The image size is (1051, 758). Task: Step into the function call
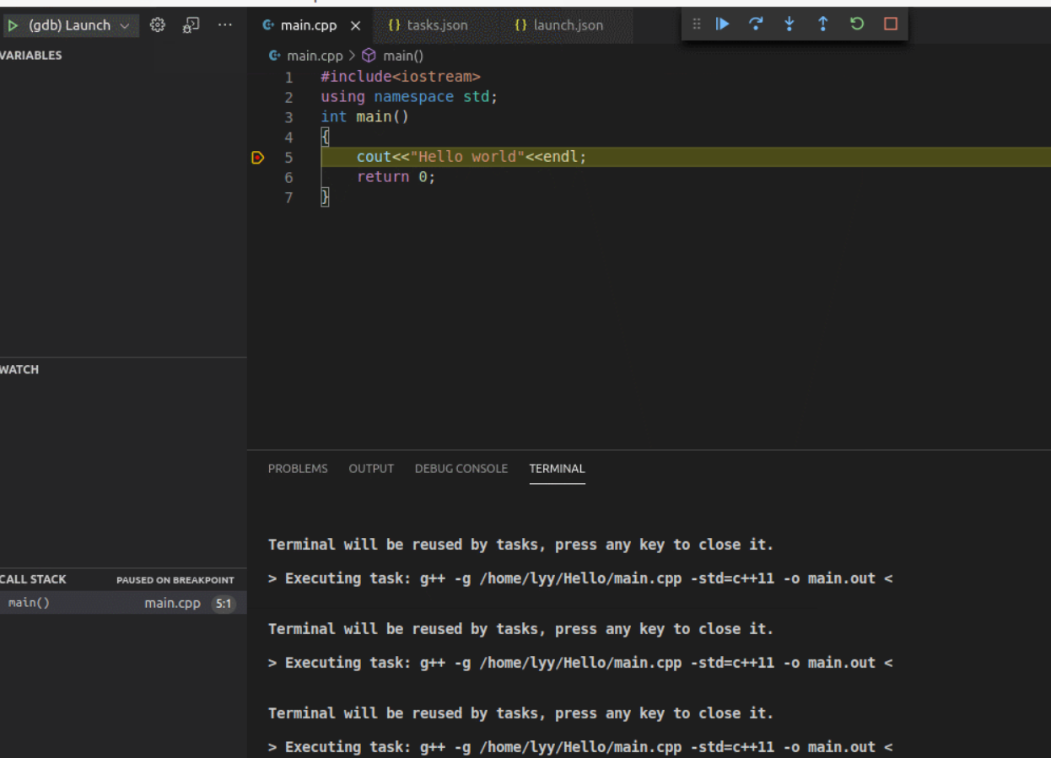pyautogui.click(x=790, y=24)
